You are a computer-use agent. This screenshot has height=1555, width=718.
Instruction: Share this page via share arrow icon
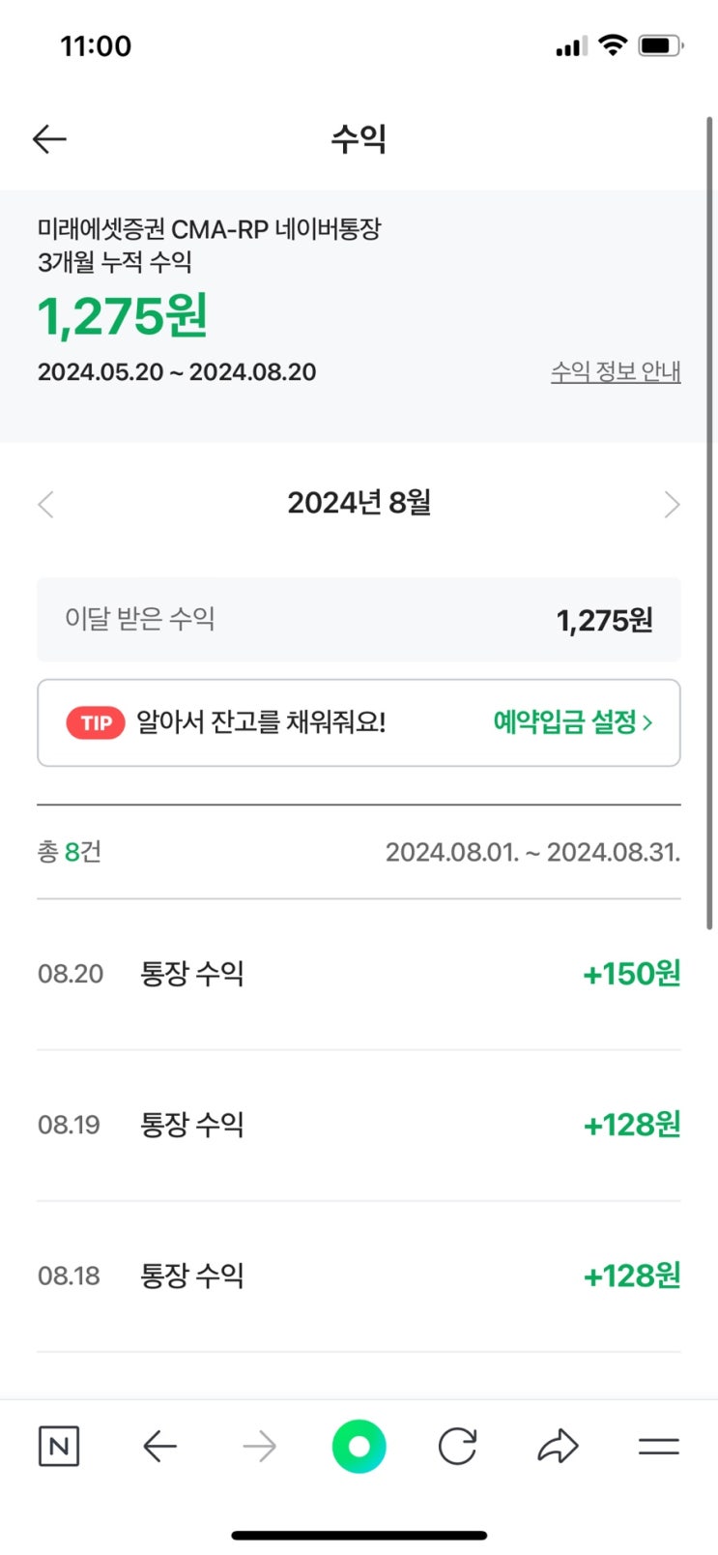point(558,1447)
